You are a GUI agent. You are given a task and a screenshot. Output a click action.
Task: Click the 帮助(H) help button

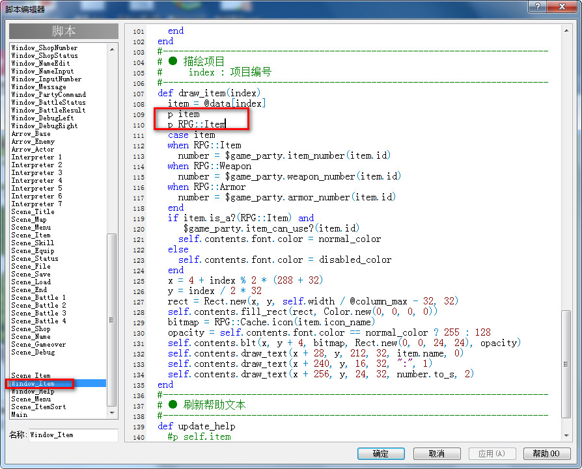coord(546,453)
